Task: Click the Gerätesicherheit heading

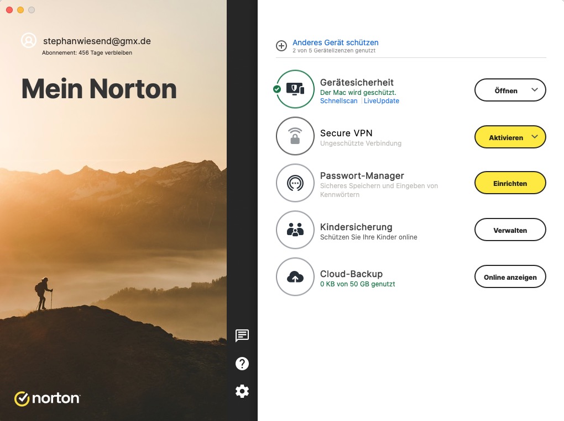Action: 357,82
